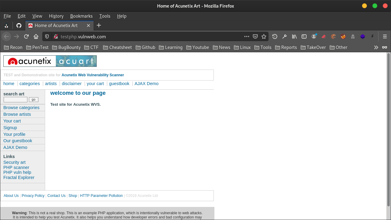Follow the Signup link in the sidebar
Image resolution: width=391 pixels, height=220 pixels.
coord(10,128)
